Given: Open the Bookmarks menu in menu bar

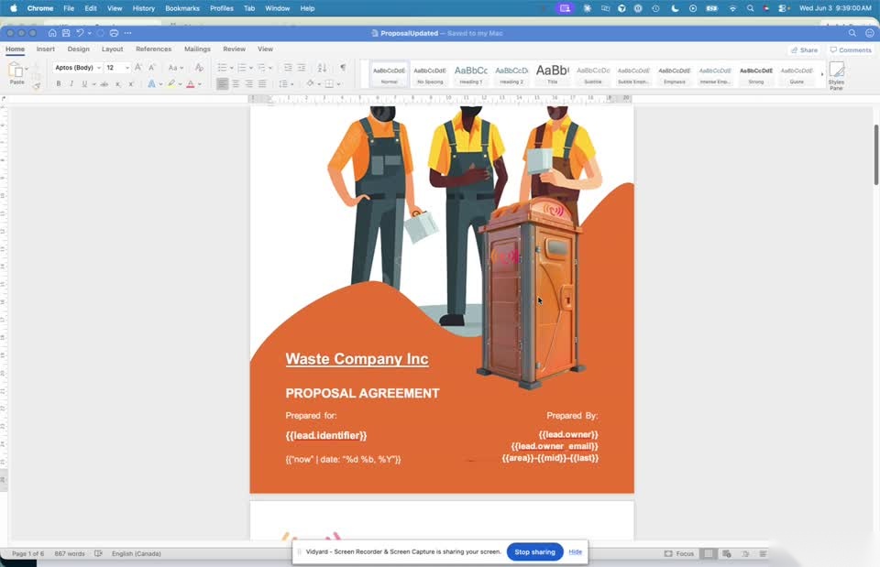Looking at the screenshot, I should coord(181,8).
